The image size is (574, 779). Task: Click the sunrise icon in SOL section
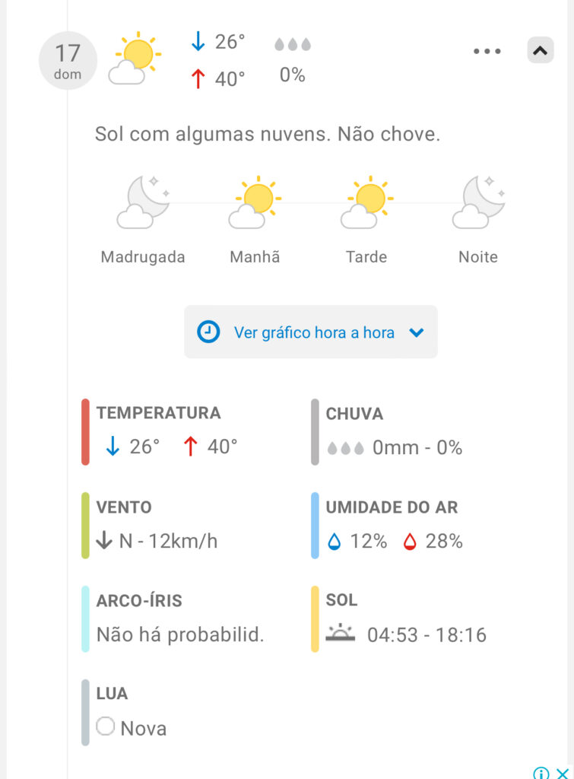[340, 632]
